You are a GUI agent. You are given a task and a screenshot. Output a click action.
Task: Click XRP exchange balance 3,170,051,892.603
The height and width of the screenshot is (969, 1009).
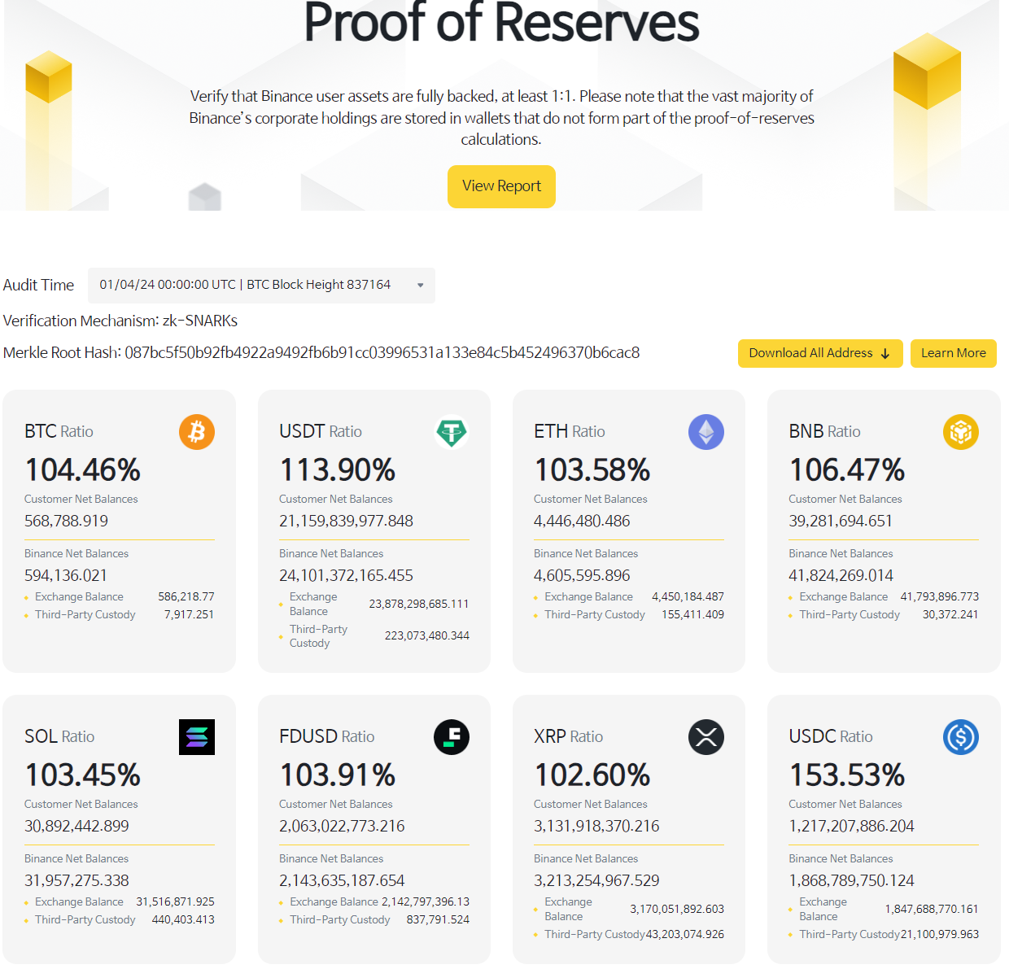coord(677,909)
